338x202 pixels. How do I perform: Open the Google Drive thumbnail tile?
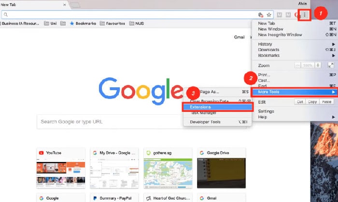221,168
